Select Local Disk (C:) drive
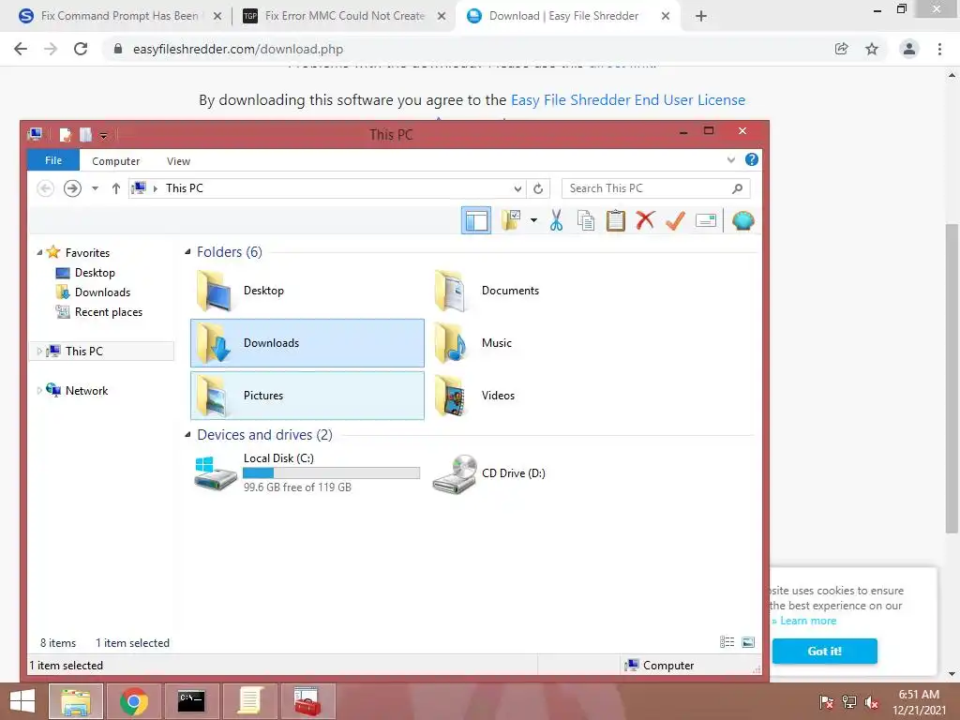Image resolution: width=960 pixels, height=720 pixels. (307, 472)
